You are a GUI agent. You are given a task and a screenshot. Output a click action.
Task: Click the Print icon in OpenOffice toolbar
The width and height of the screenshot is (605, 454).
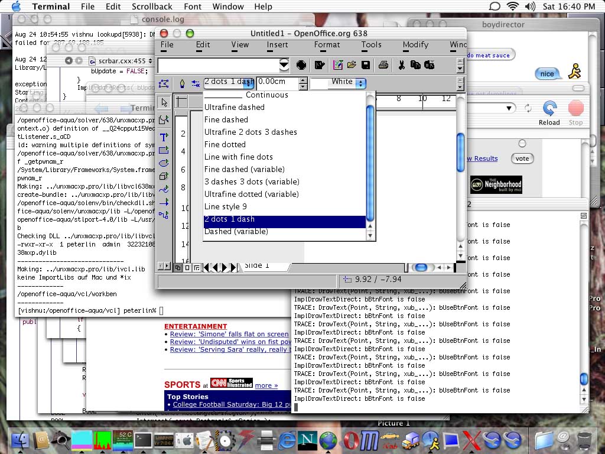click(383, 65)
